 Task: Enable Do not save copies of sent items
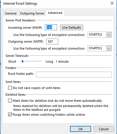[x=10, y=88]
